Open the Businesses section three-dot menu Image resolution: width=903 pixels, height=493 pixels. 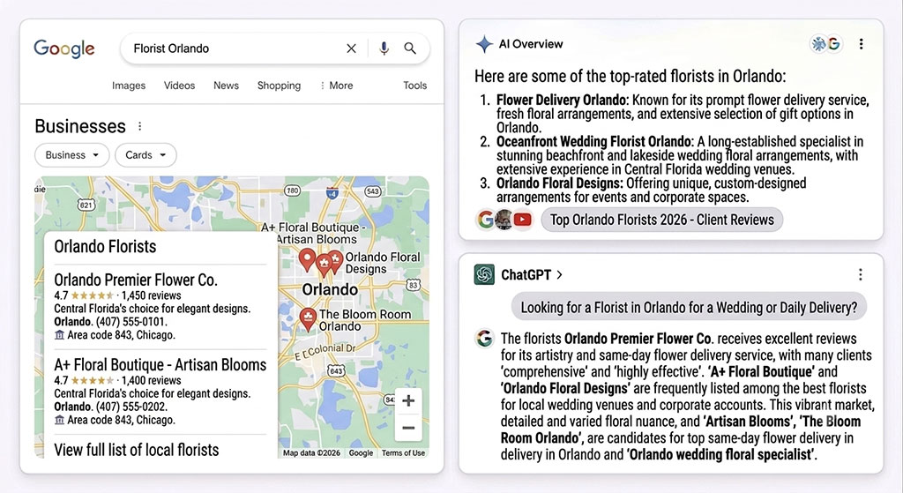(x=140, y=126)
